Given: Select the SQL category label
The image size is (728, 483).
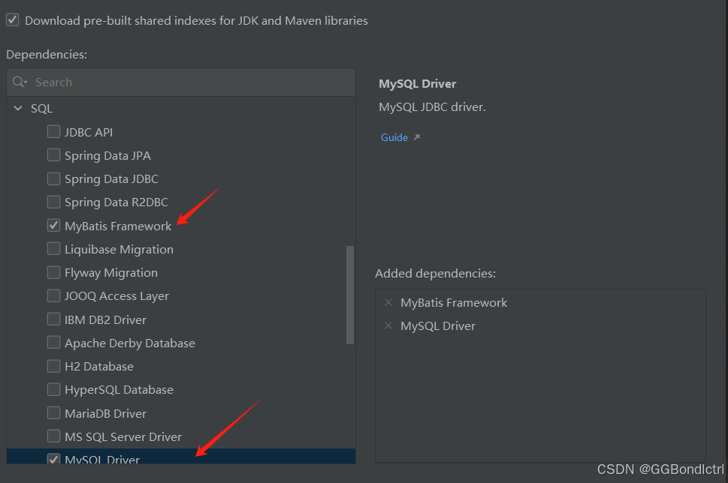Looking at the screenshot, I should (x=42, y=109).
